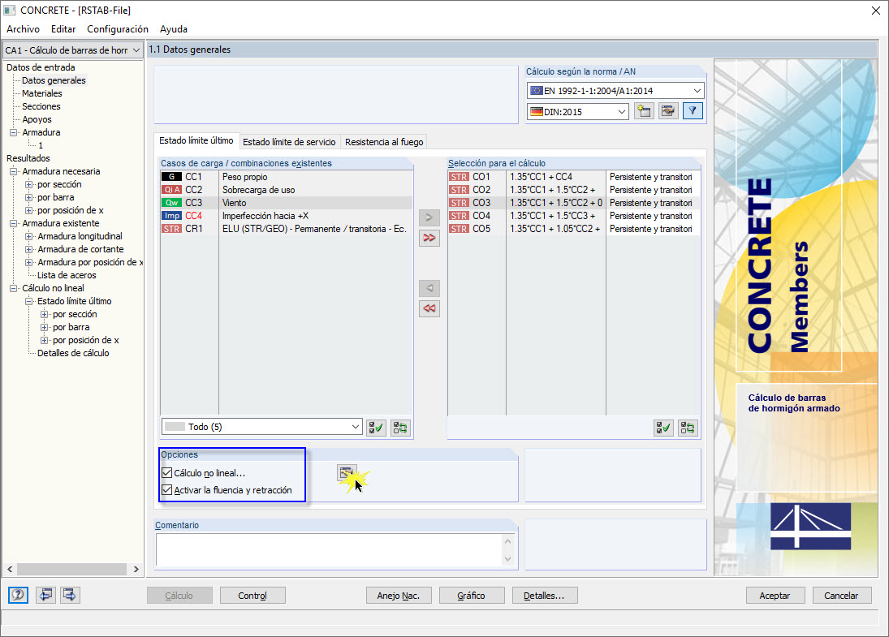Click the Qi A badge of CC2
Screen dimensions: 889x637
[172, 190]
